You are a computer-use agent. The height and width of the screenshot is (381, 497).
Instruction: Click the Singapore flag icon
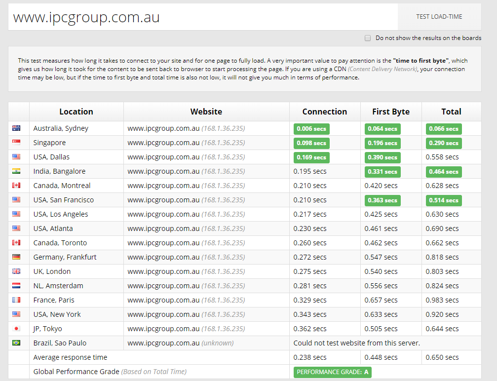(16, 142)
